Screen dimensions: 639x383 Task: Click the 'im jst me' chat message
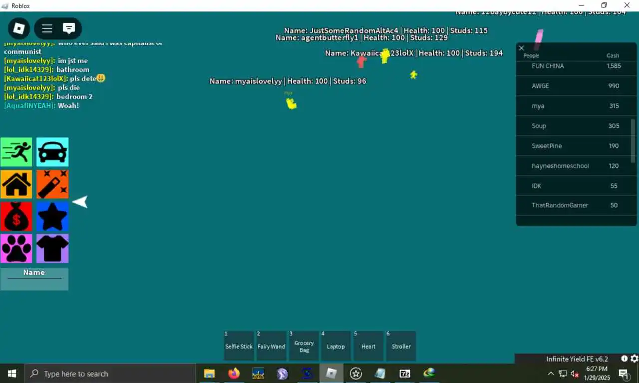(x=73, y=61)
